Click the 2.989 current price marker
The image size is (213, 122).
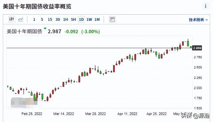[197, 48]
